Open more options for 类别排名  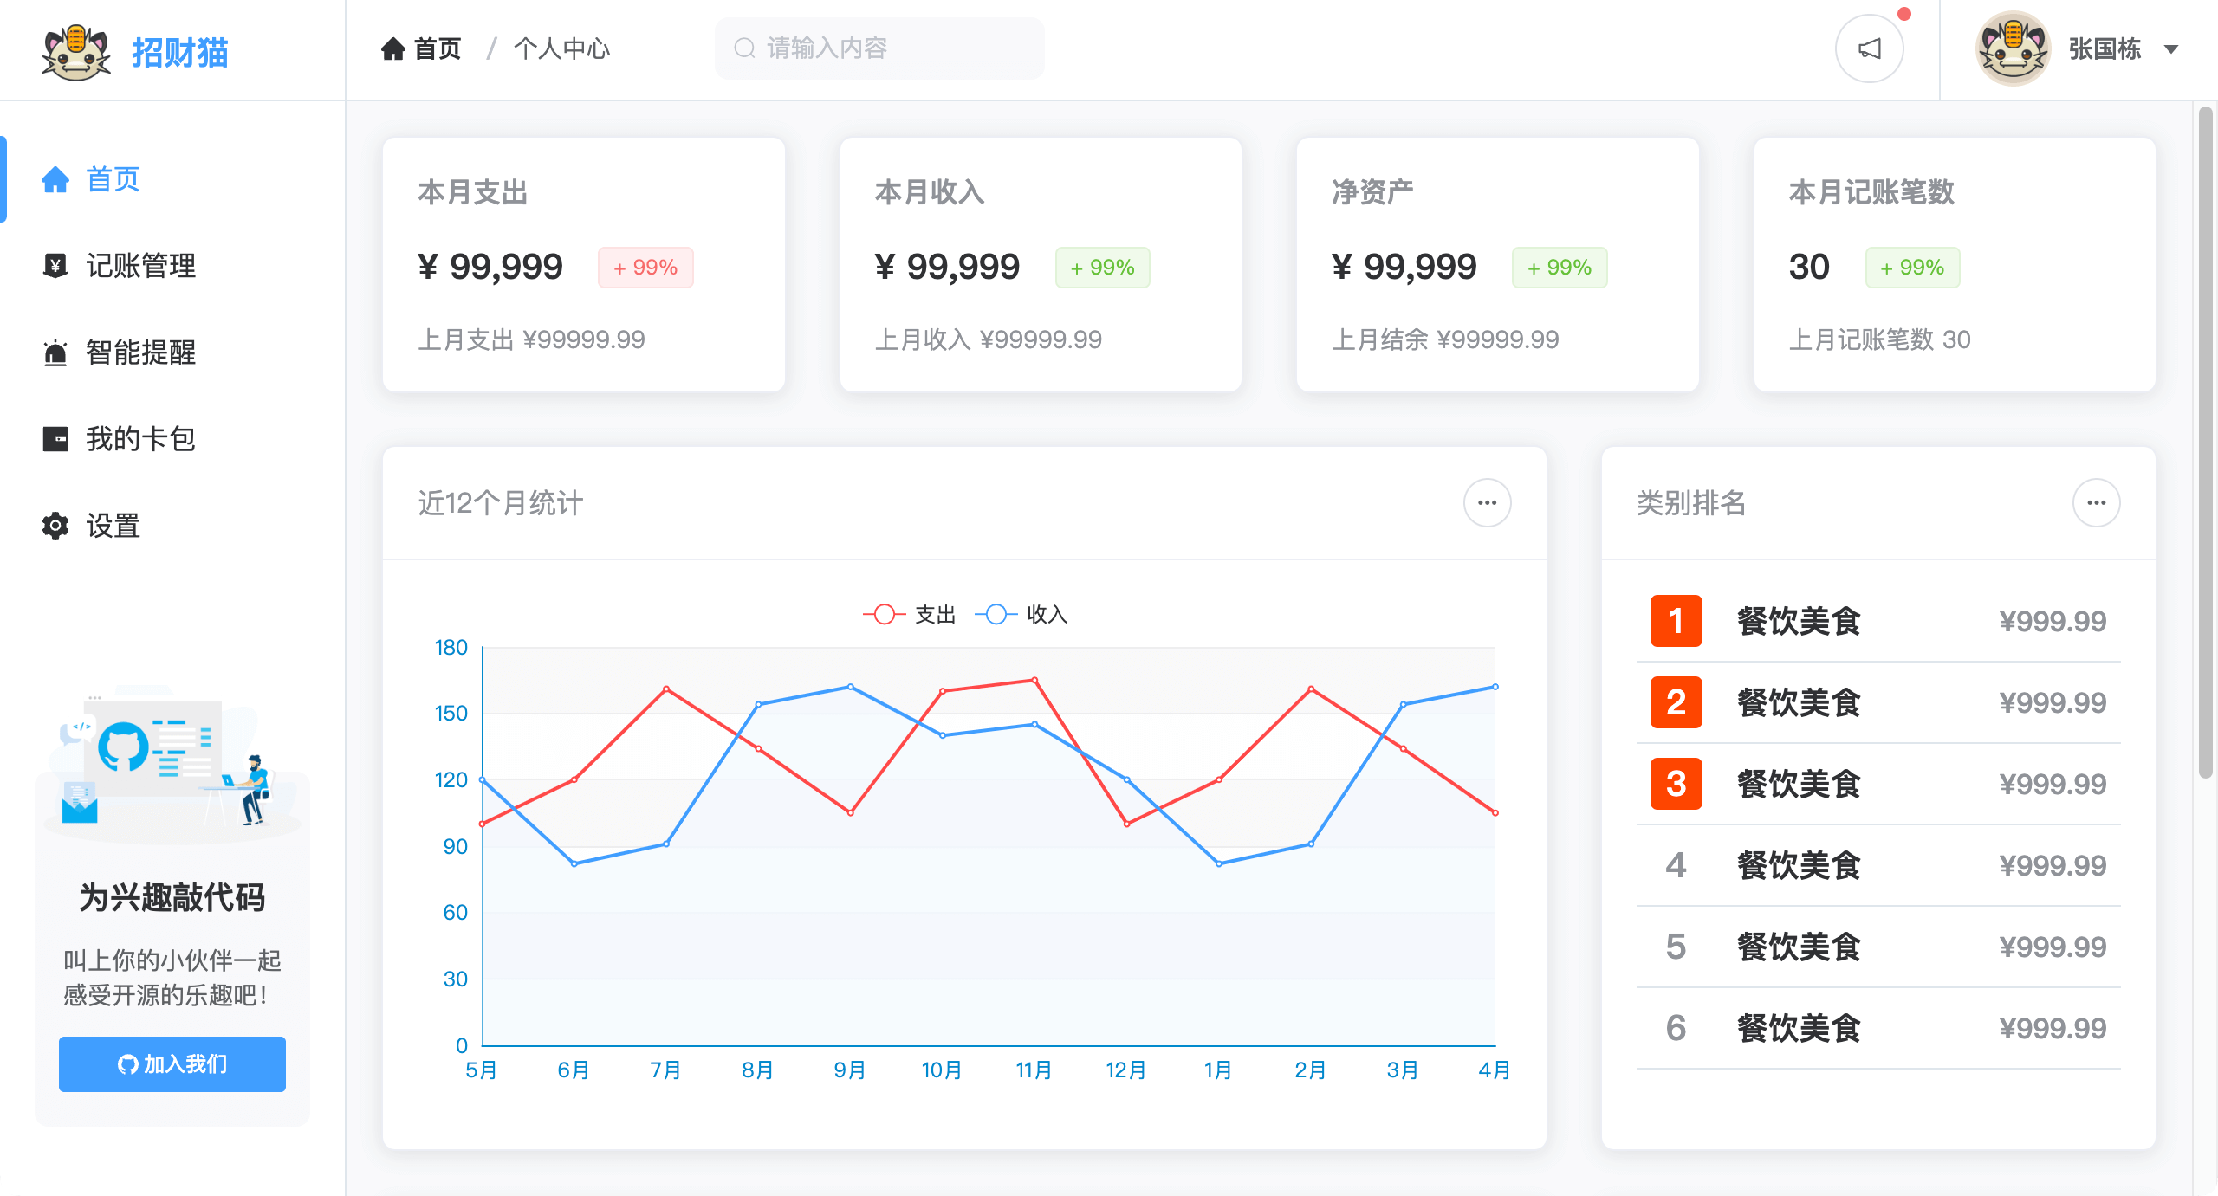click(2096, 503)
